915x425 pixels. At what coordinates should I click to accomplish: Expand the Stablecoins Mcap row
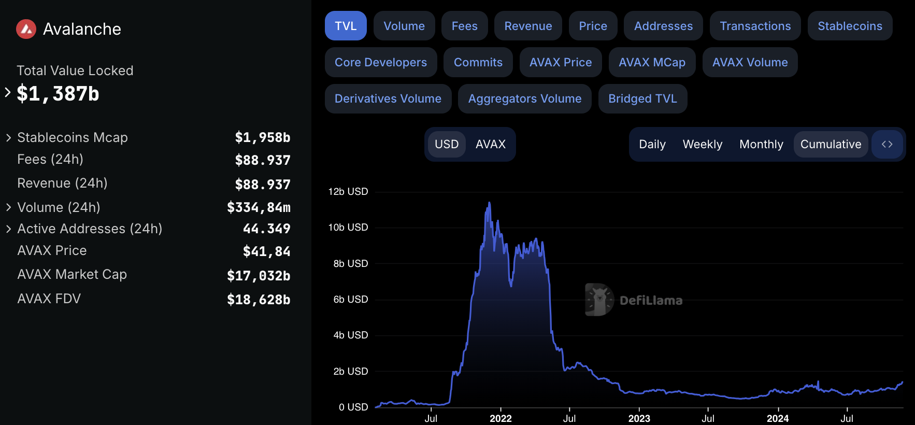click(8, 138)
